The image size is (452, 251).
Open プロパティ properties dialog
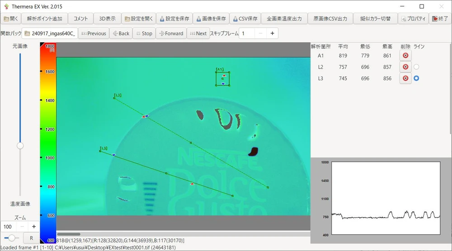pos(413,19)
